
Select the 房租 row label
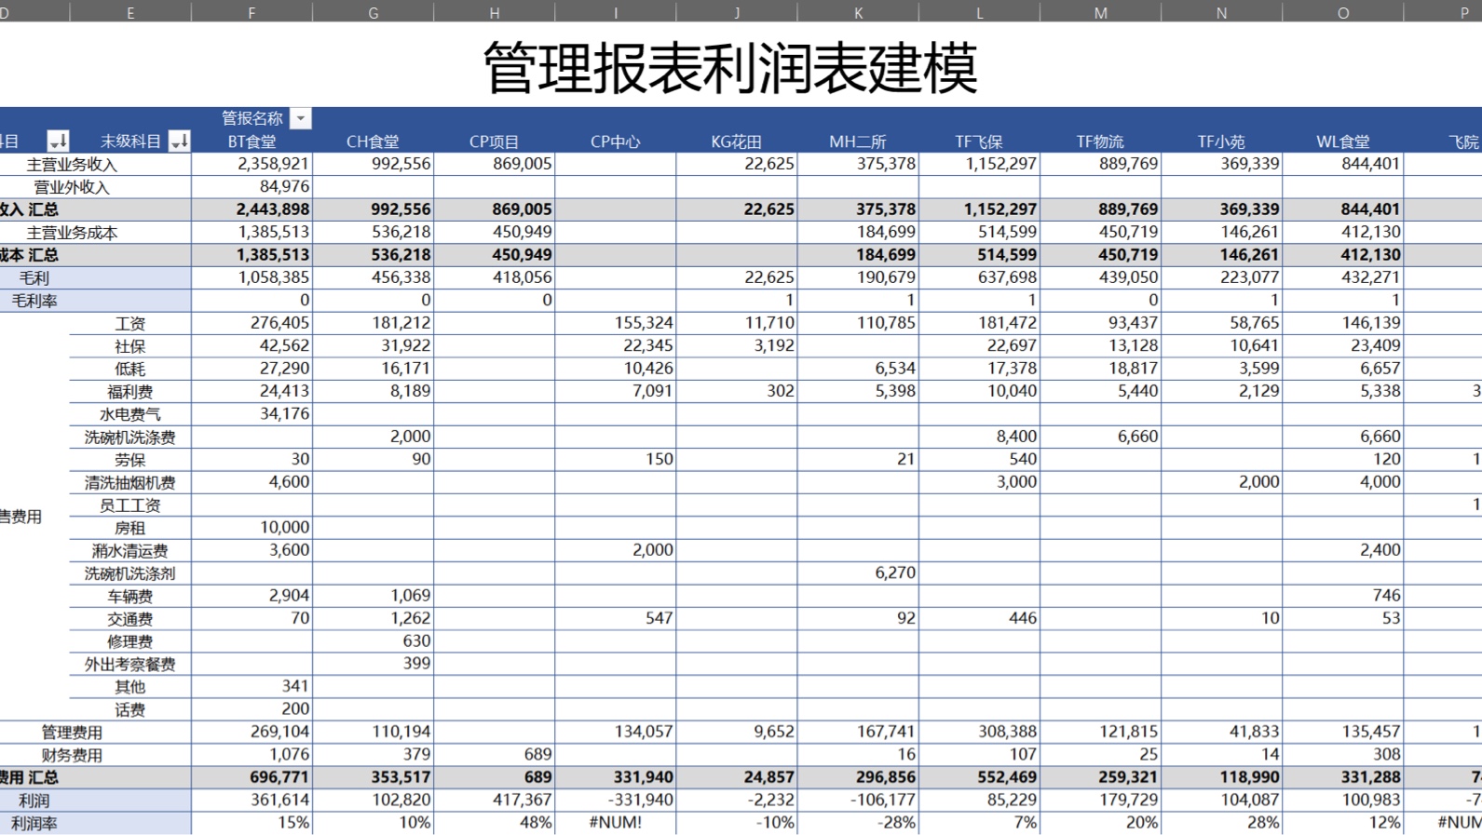pyautogui.click(x=130, y=528)
